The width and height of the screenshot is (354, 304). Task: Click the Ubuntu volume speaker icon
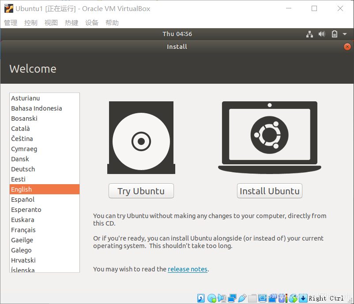(322, 34)
